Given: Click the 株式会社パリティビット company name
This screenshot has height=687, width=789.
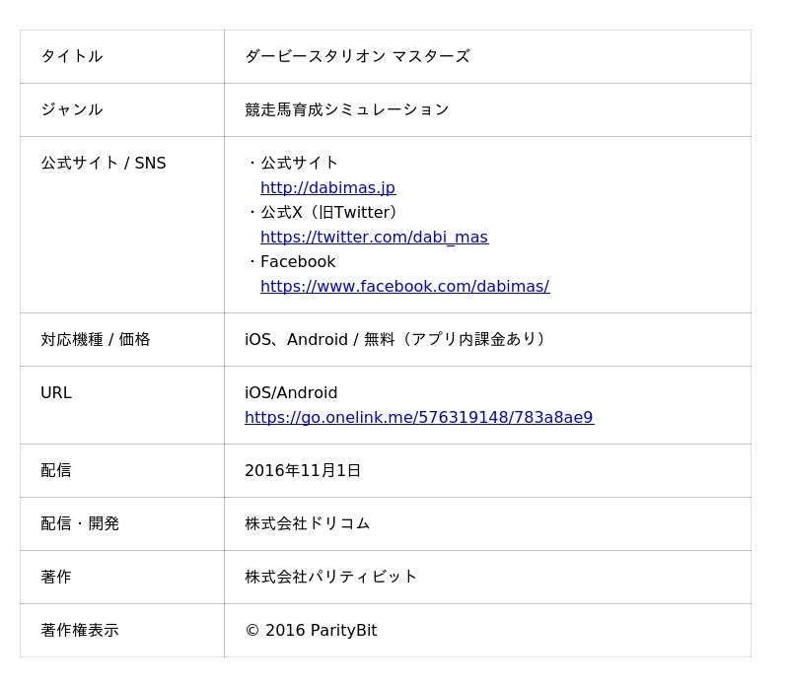Looking at the screenshot, I should 330,577.
